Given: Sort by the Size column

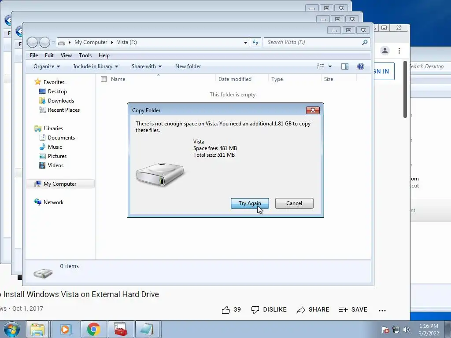Looking at the screenshot, I should [x=329, y=79].
